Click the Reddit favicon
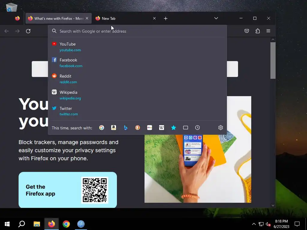This screenshot has width=307, height=230. point(54,76)
